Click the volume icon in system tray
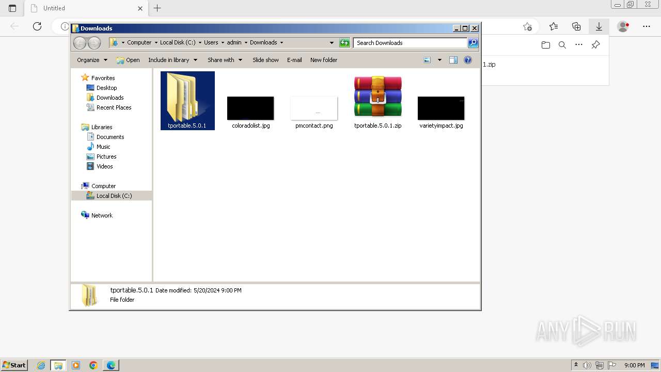 pos(588,365)
